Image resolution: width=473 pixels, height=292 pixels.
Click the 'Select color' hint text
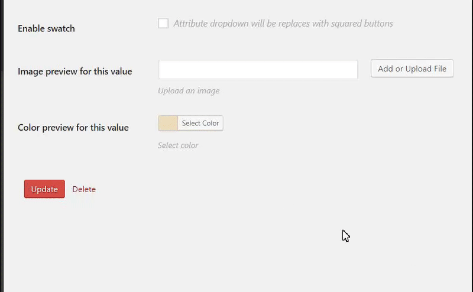tap(178, 145)
